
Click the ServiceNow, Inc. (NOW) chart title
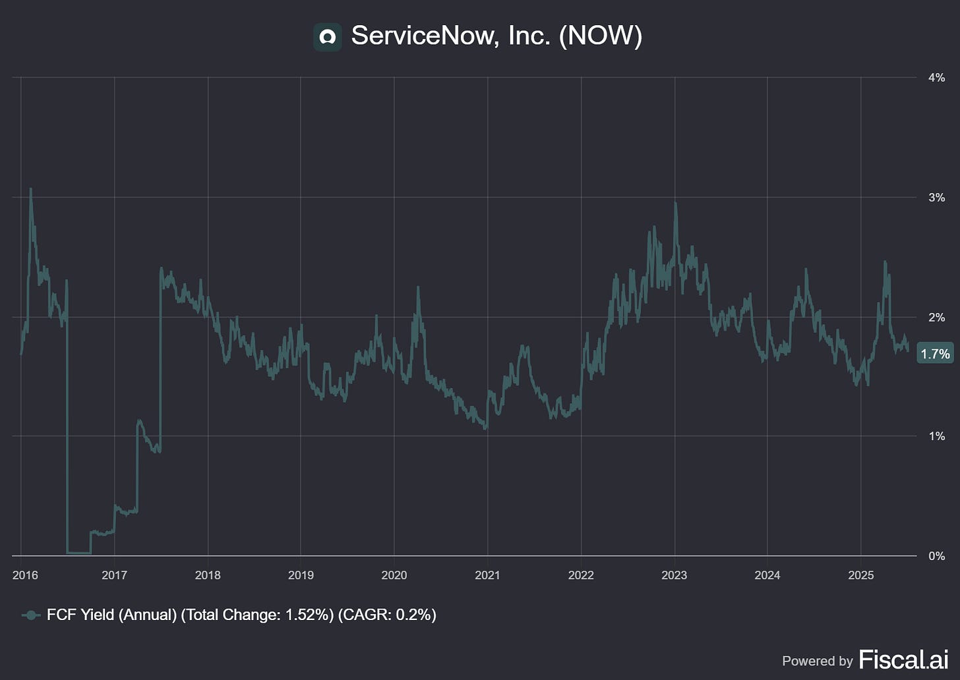click(496, 36)
